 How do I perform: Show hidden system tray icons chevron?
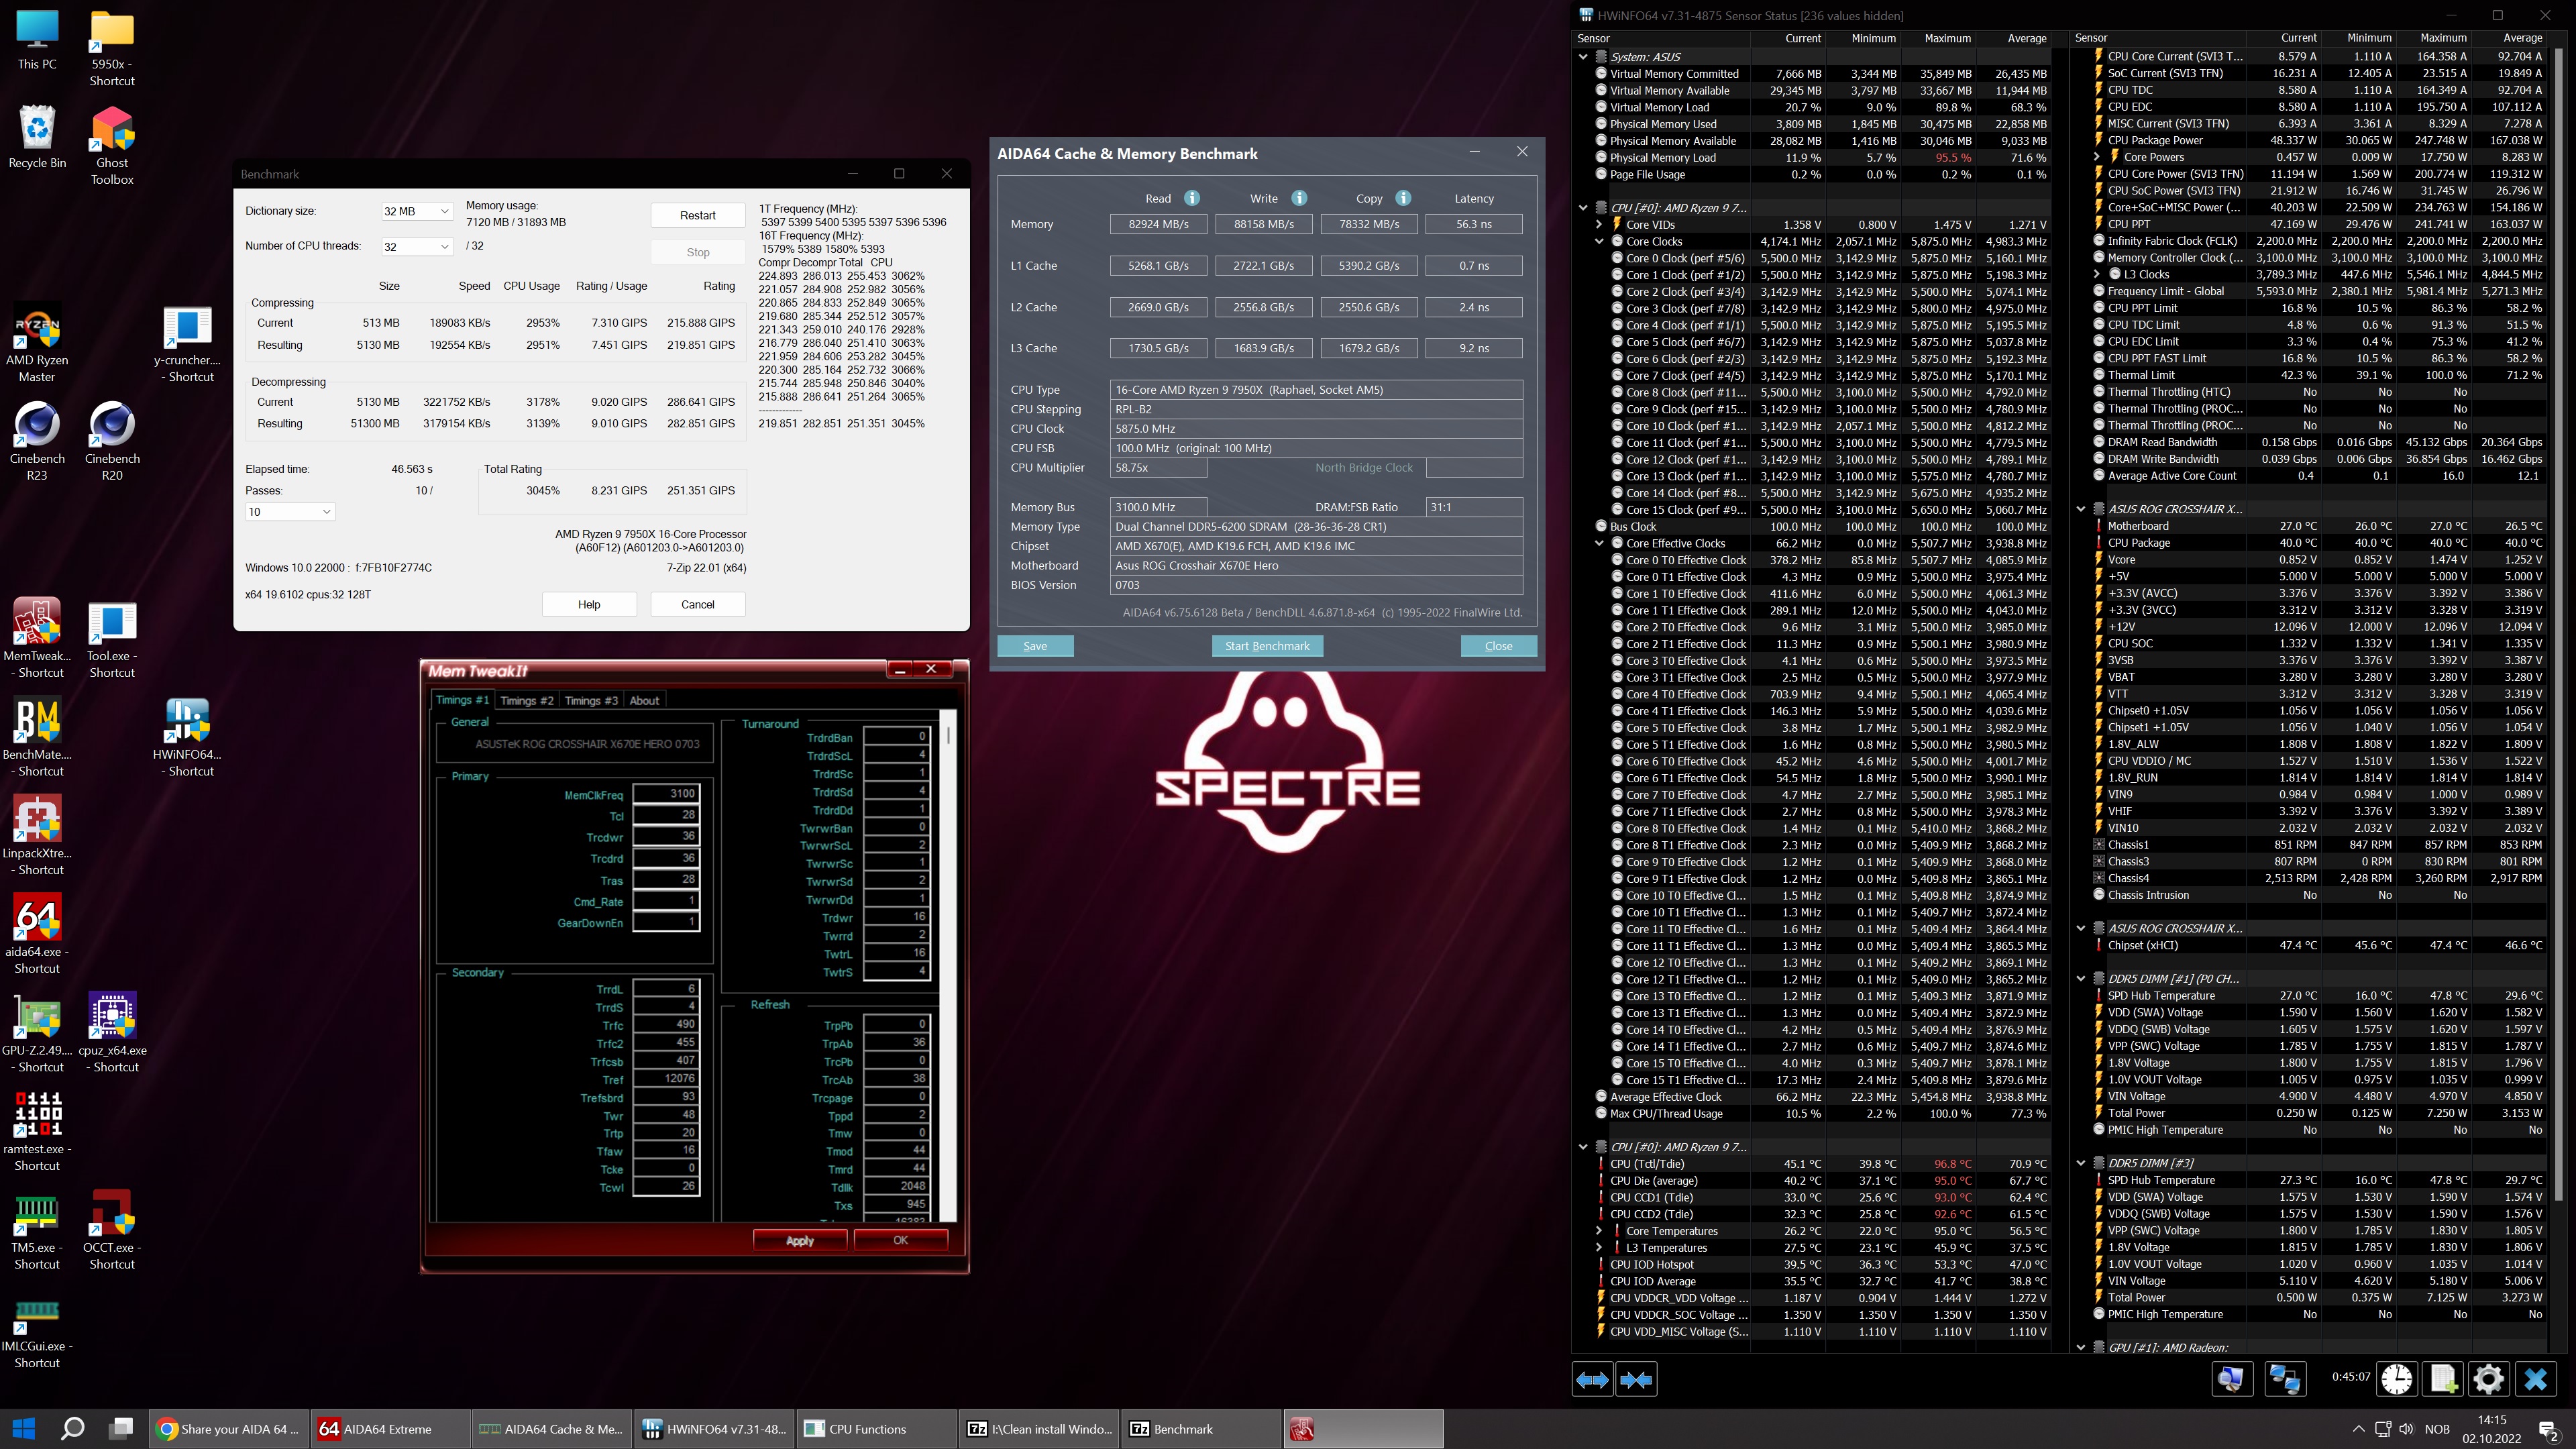coord(2359,1429)
